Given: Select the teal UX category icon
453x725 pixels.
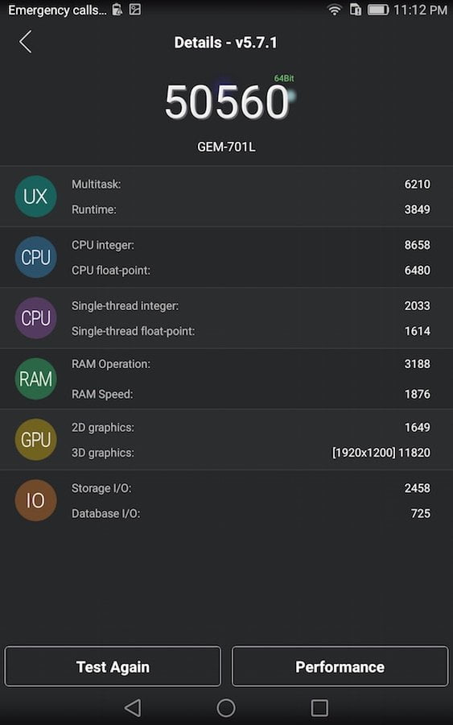Looking at the screenshot, I should click(35, 197).
